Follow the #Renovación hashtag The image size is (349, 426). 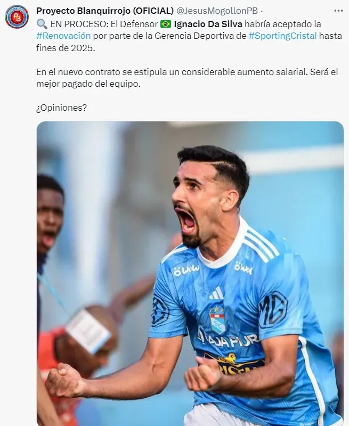(x=63, y=36)
